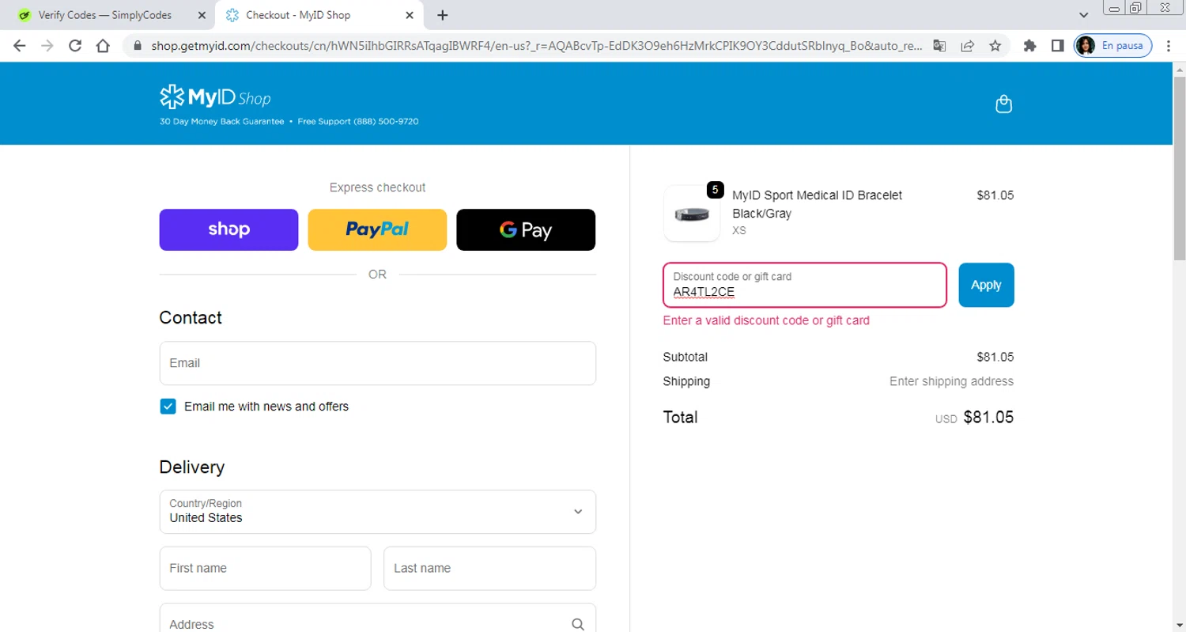Click the browser address bar URL
This screenshot has width=1186, height=632.
[x=537, y=46]
